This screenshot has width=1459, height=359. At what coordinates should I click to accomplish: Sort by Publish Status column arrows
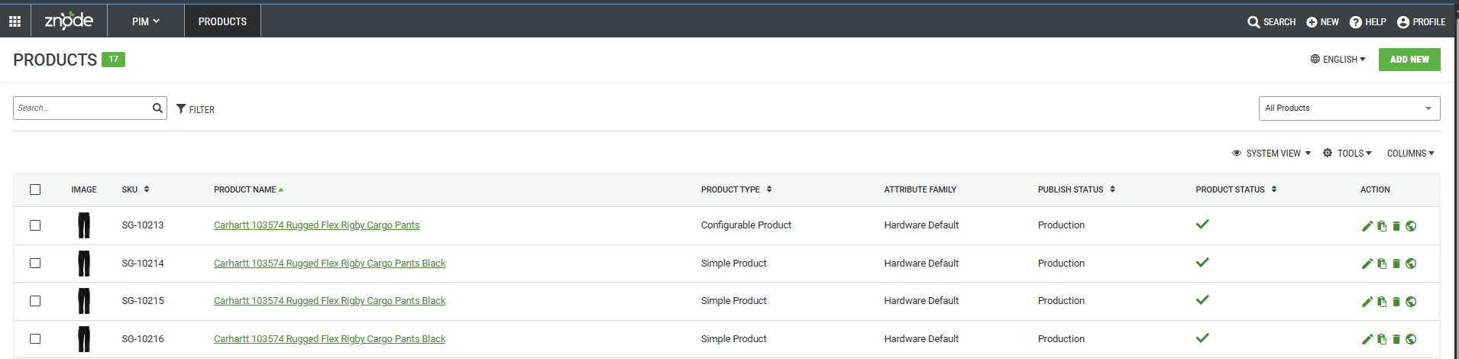[x=1112, y=189]
